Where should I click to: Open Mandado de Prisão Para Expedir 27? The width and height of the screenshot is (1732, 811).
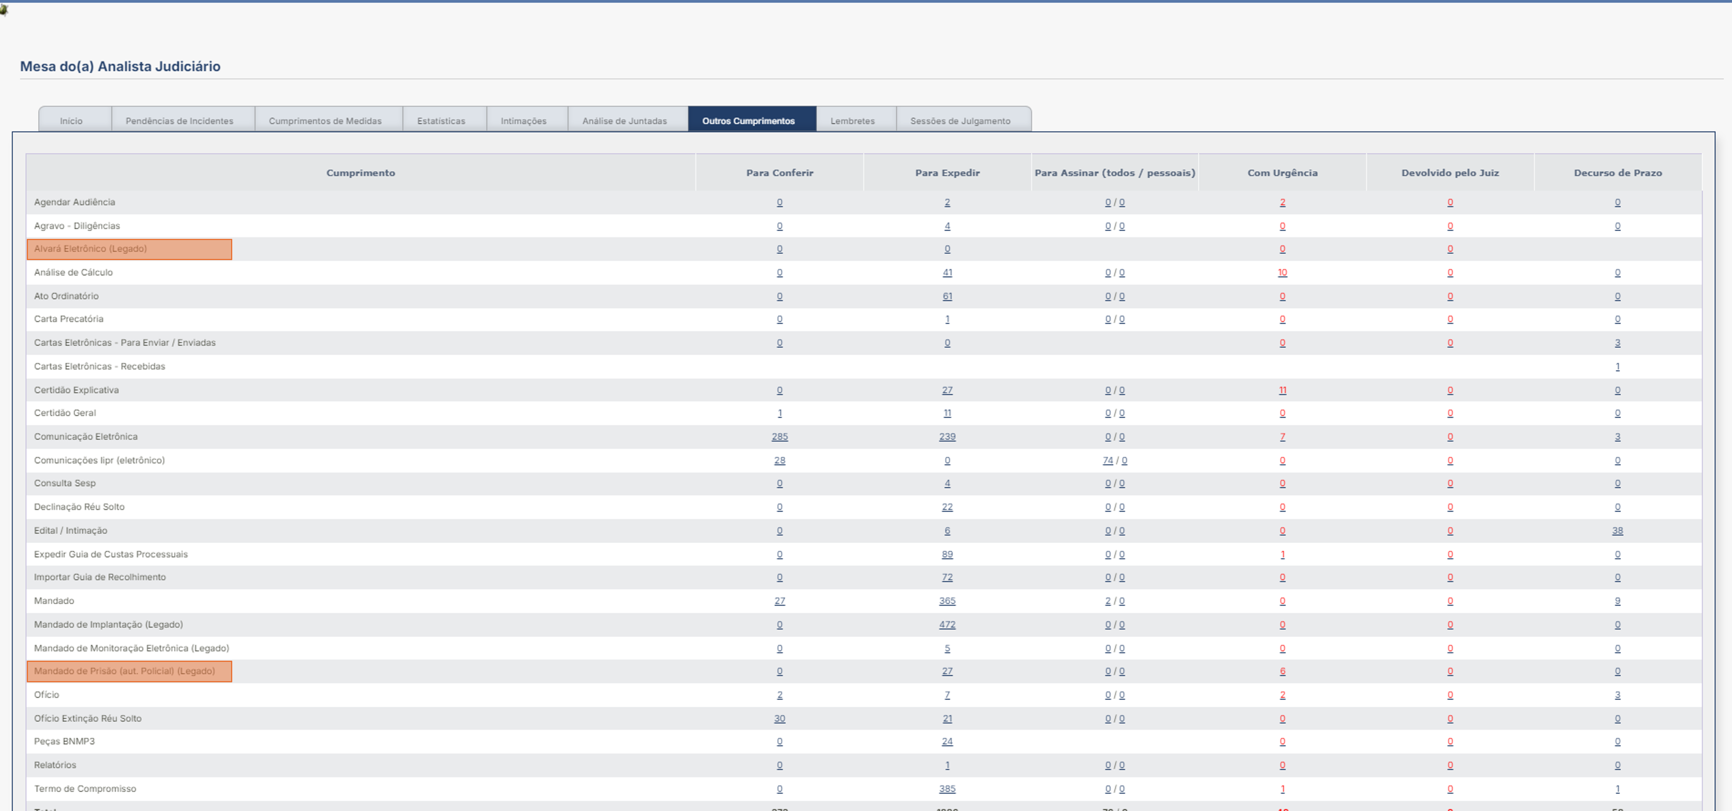coord(947,671)
